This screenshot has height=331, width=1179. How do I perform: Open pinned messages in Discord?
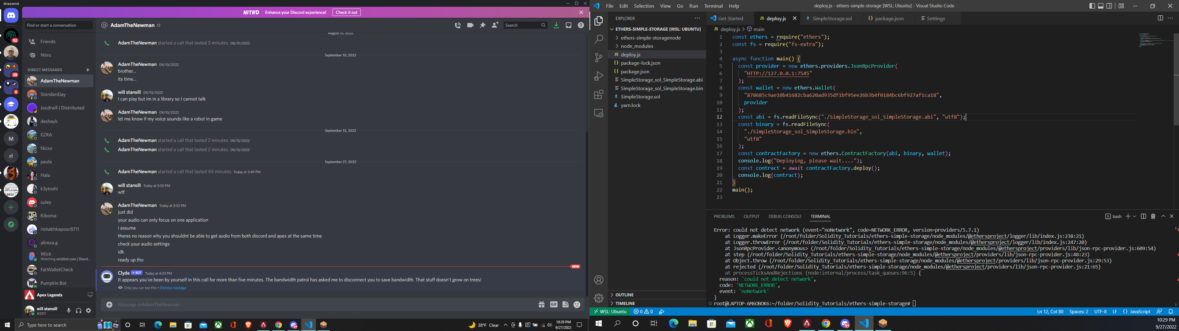[482, 25]
